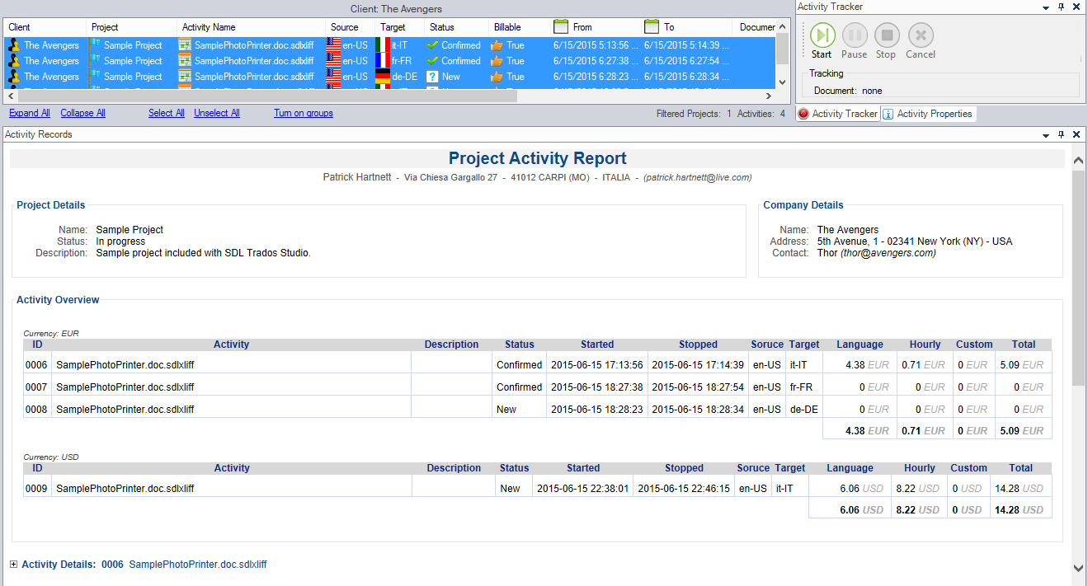Click the billable thumbs-up icon in the fr-FR row
Image resolution: width=1088 pixels, height=586 pixels.
[x=497, y=61]
